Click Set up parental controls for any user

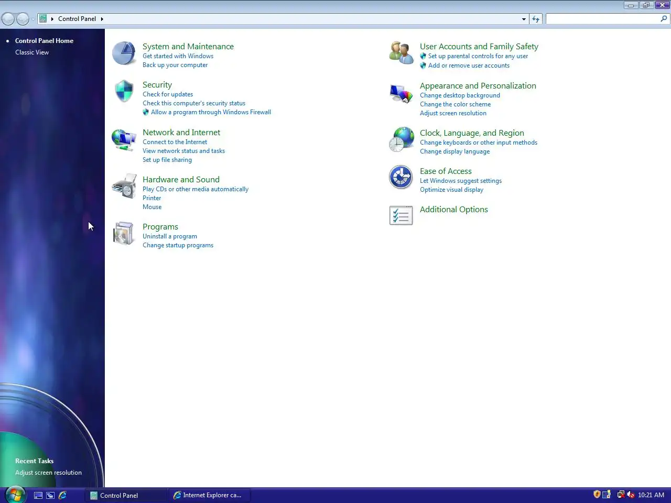pos(478,56)
